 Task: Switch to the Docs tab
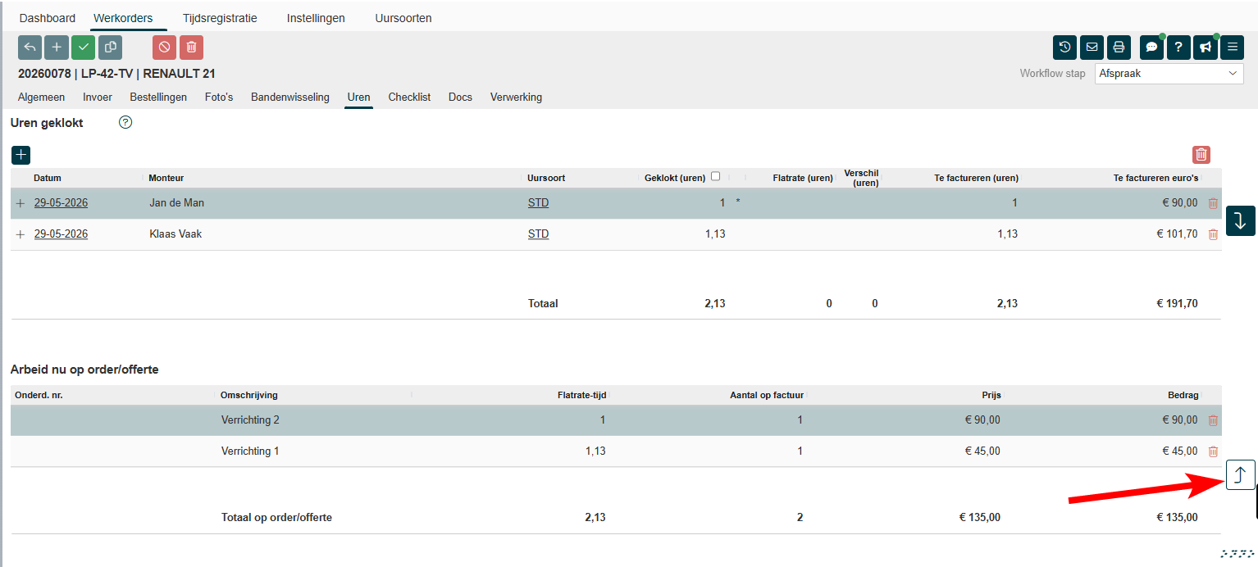(x=460, y=98)
